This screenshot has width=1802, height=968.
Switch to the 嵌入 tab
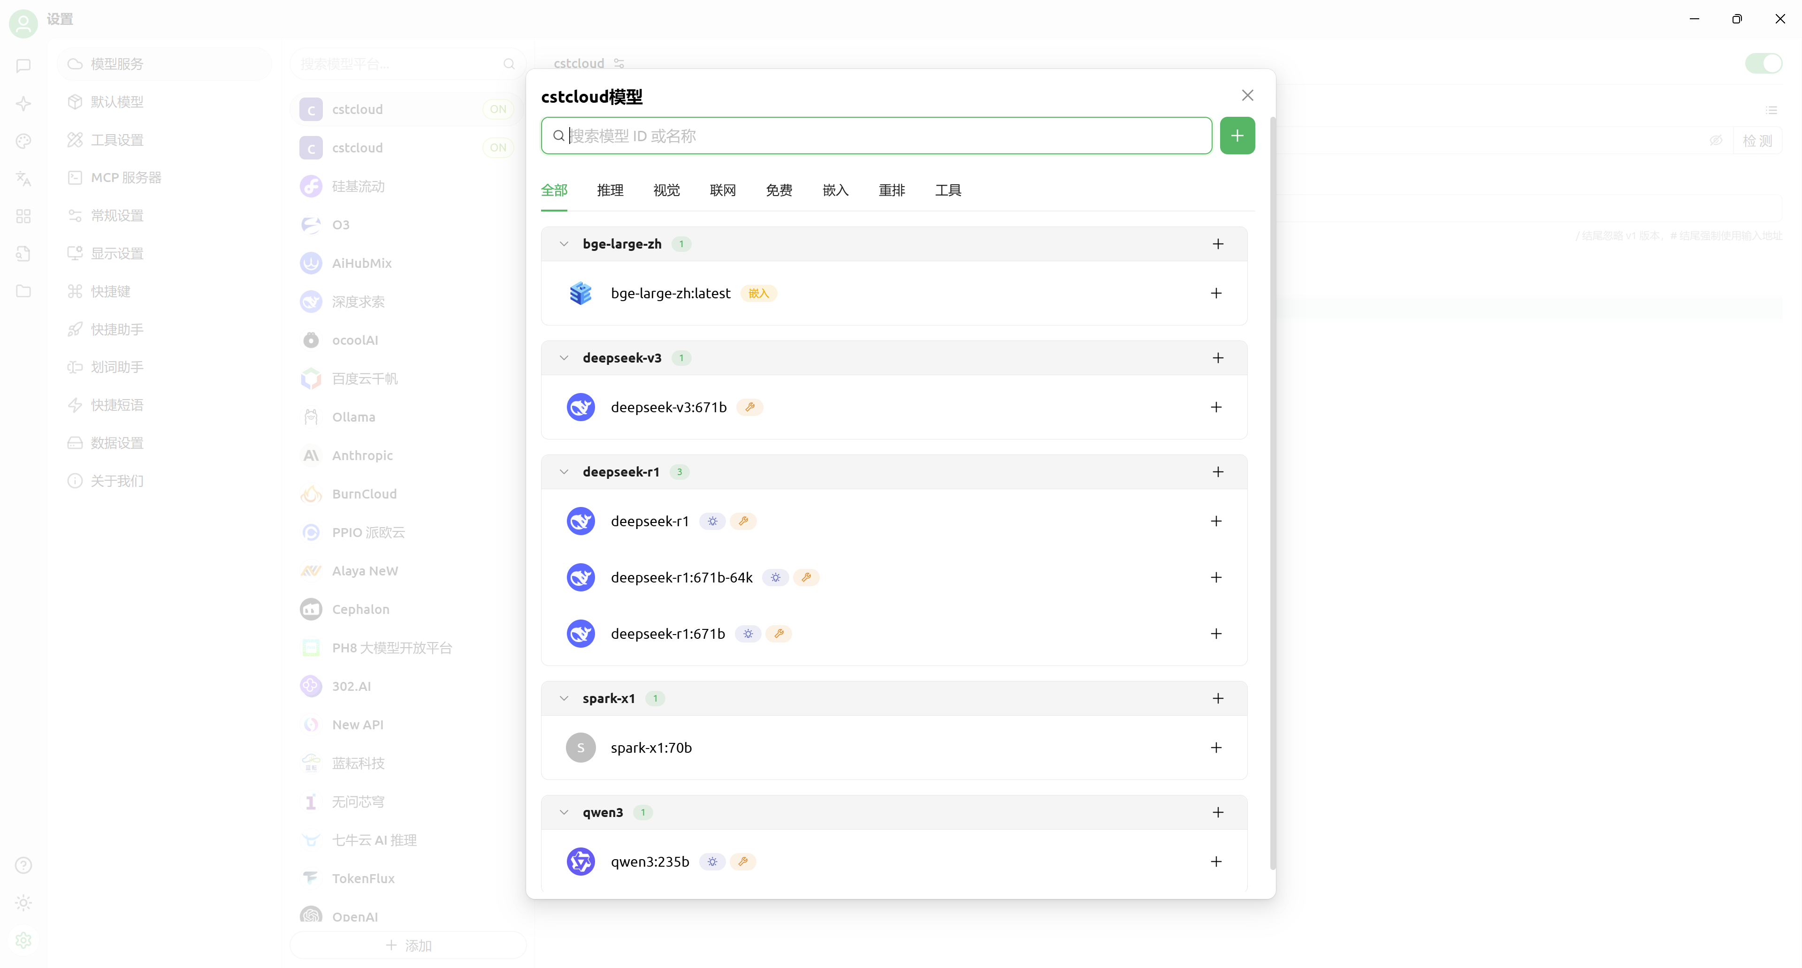[835, 190]
